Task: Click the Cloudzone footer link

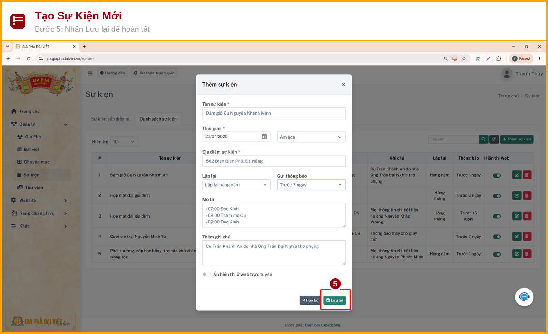Action: tap(331, 325)
